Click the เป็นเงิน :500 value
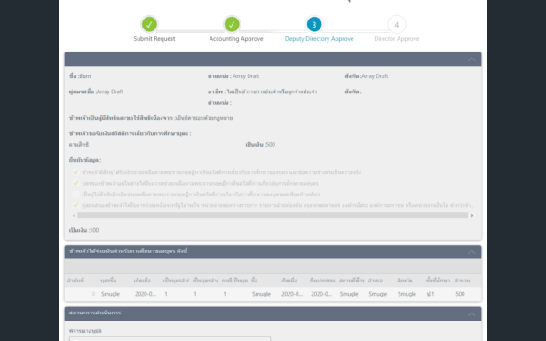This screenshot has width=546, height=341. (x=260, y=144)
